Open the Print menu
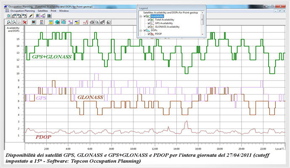Image resolution: width=290 pixels, height=168 pixels. tap(53, 11)
